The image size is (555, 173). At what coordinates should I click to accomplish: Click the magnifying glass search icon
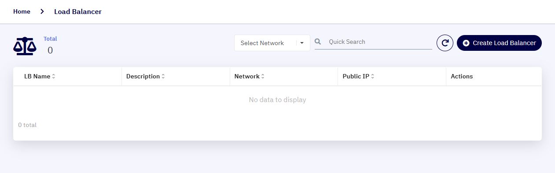[318, 42]
